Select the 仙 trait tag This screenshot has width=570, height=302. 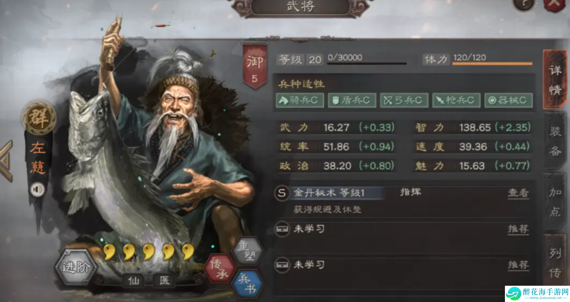pyautogui.click(x=134, y=280)
